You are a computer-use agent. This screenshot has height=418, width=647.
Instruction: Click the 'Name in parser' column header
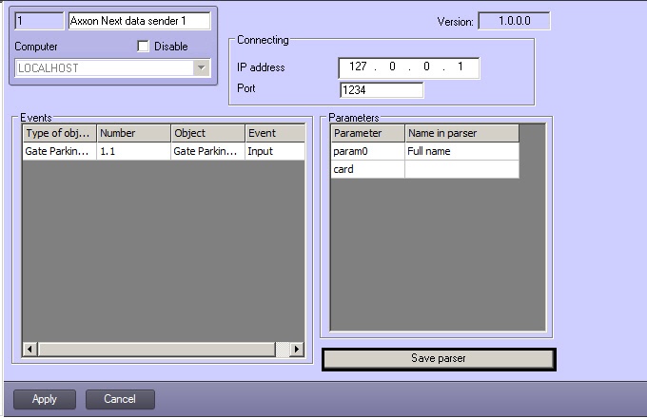click(461, 134)
